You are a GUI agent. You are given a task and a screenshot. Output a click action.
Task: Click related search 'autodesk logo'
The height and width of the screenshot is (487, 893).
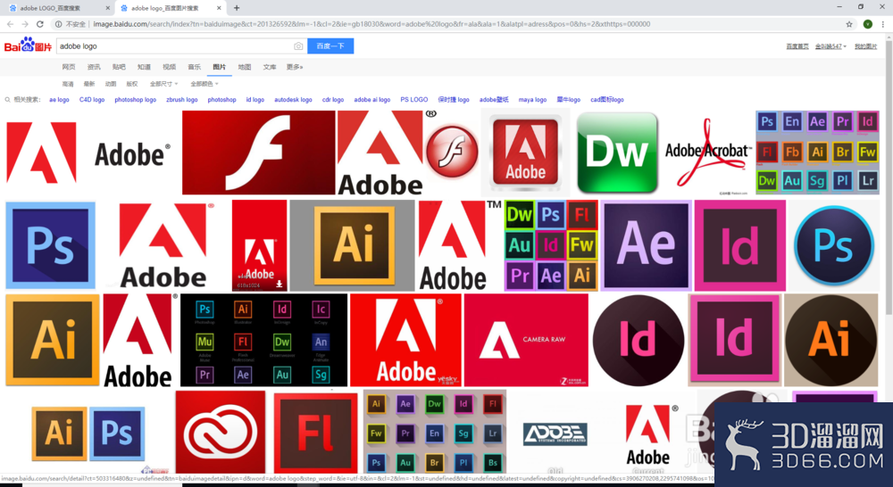(x=293, y=100)
